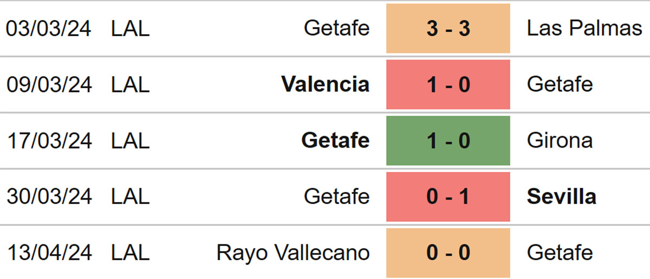Image resolution: width=650 pixels, height=279 pixels.
Task: Select the 13/04/24 match date
Action: pyautogui.click(x=49, y=253)
